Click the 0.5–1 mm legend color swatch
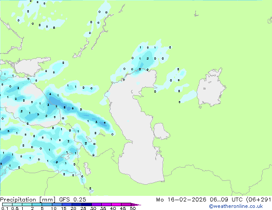 tap(17, 204)
